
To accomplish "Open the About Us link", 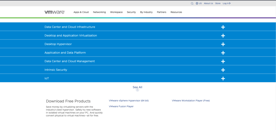I will pos(208,3).
